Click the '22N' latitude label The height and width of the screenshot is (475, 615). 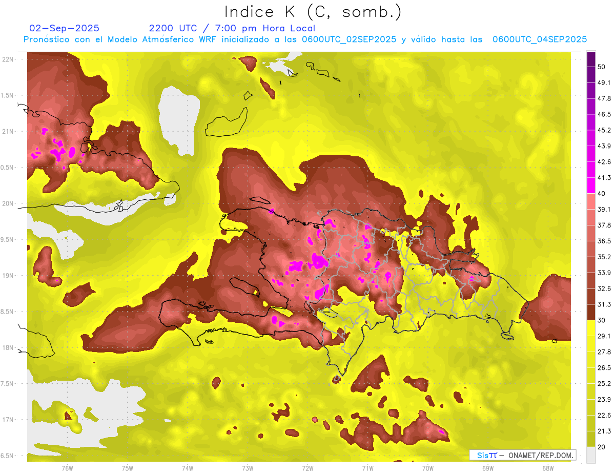(9, 59)
